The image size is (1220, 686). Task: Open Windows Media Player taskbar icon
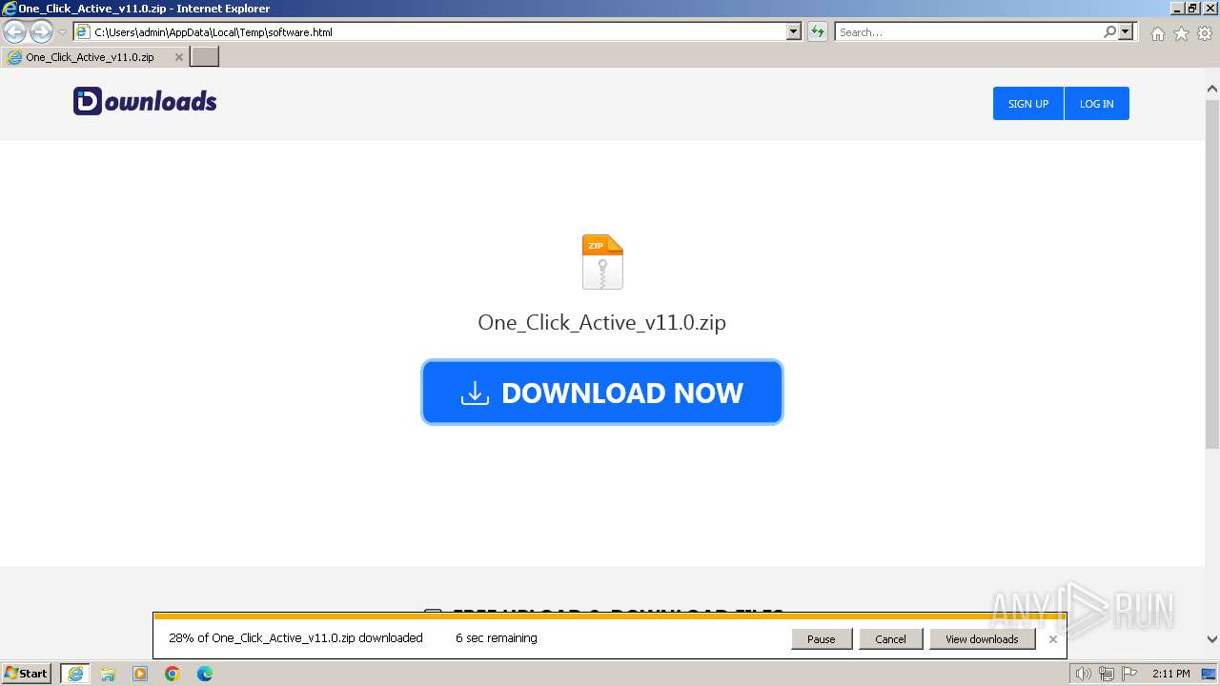pos(140,674)
